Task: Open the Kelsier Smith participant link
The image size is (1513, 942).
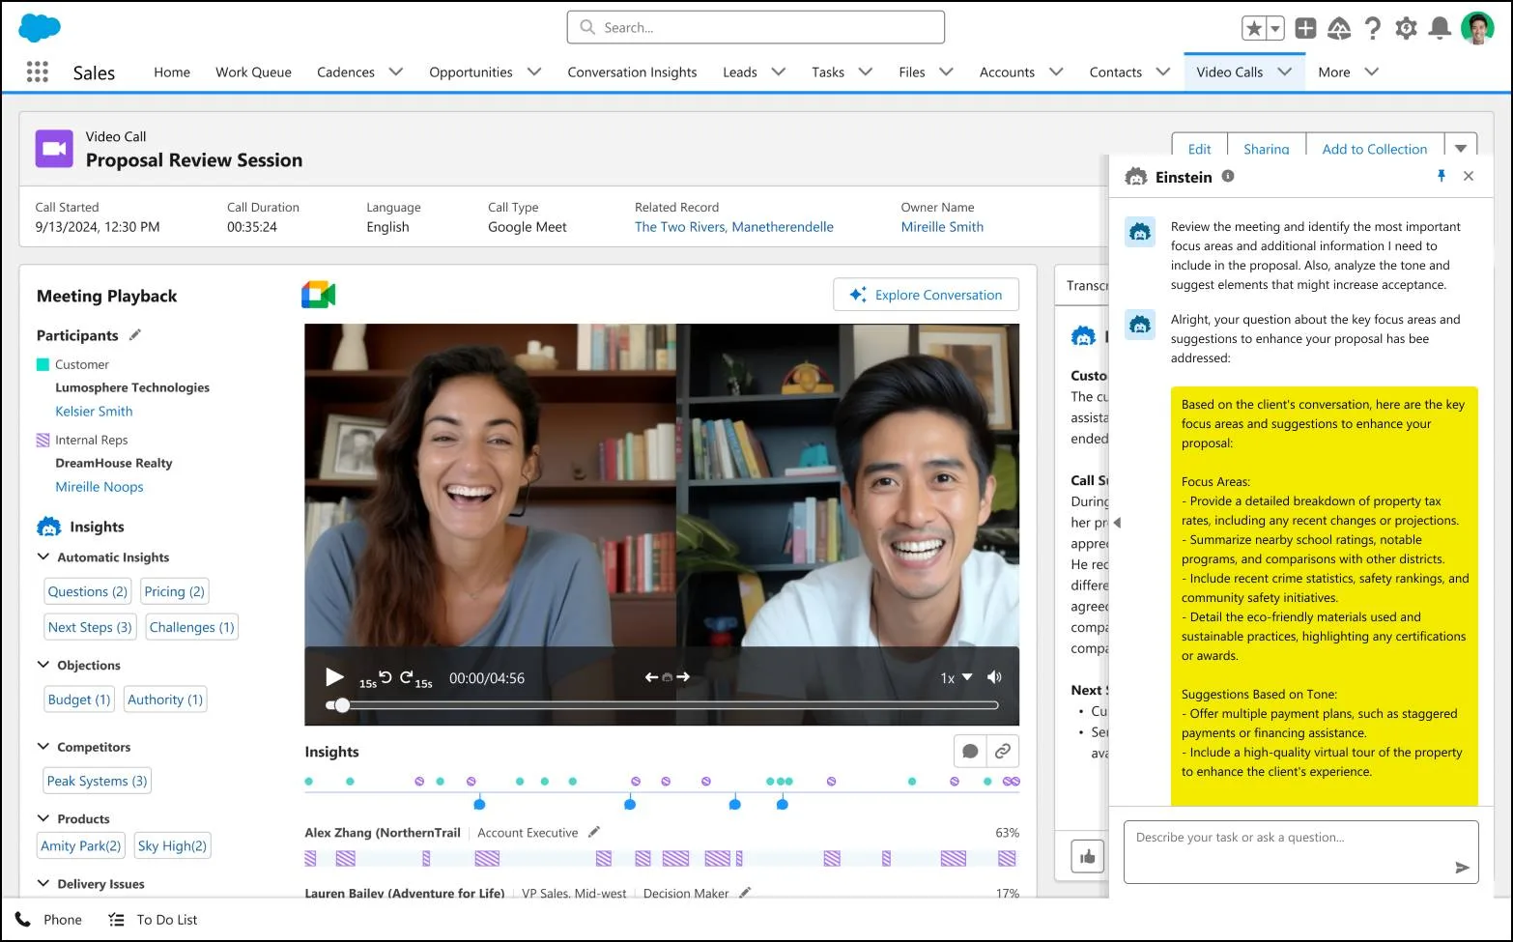Action: pos(94,411)
